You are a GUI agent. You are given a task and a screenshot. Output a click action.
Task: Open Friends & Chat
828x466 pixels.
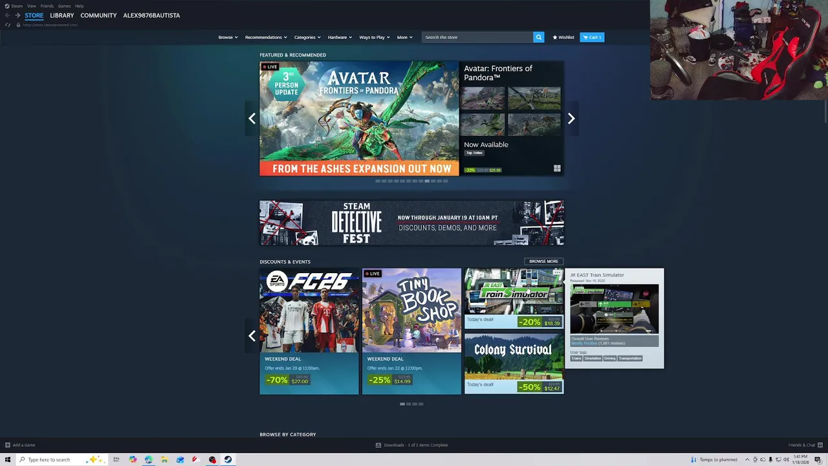[801, 445]
